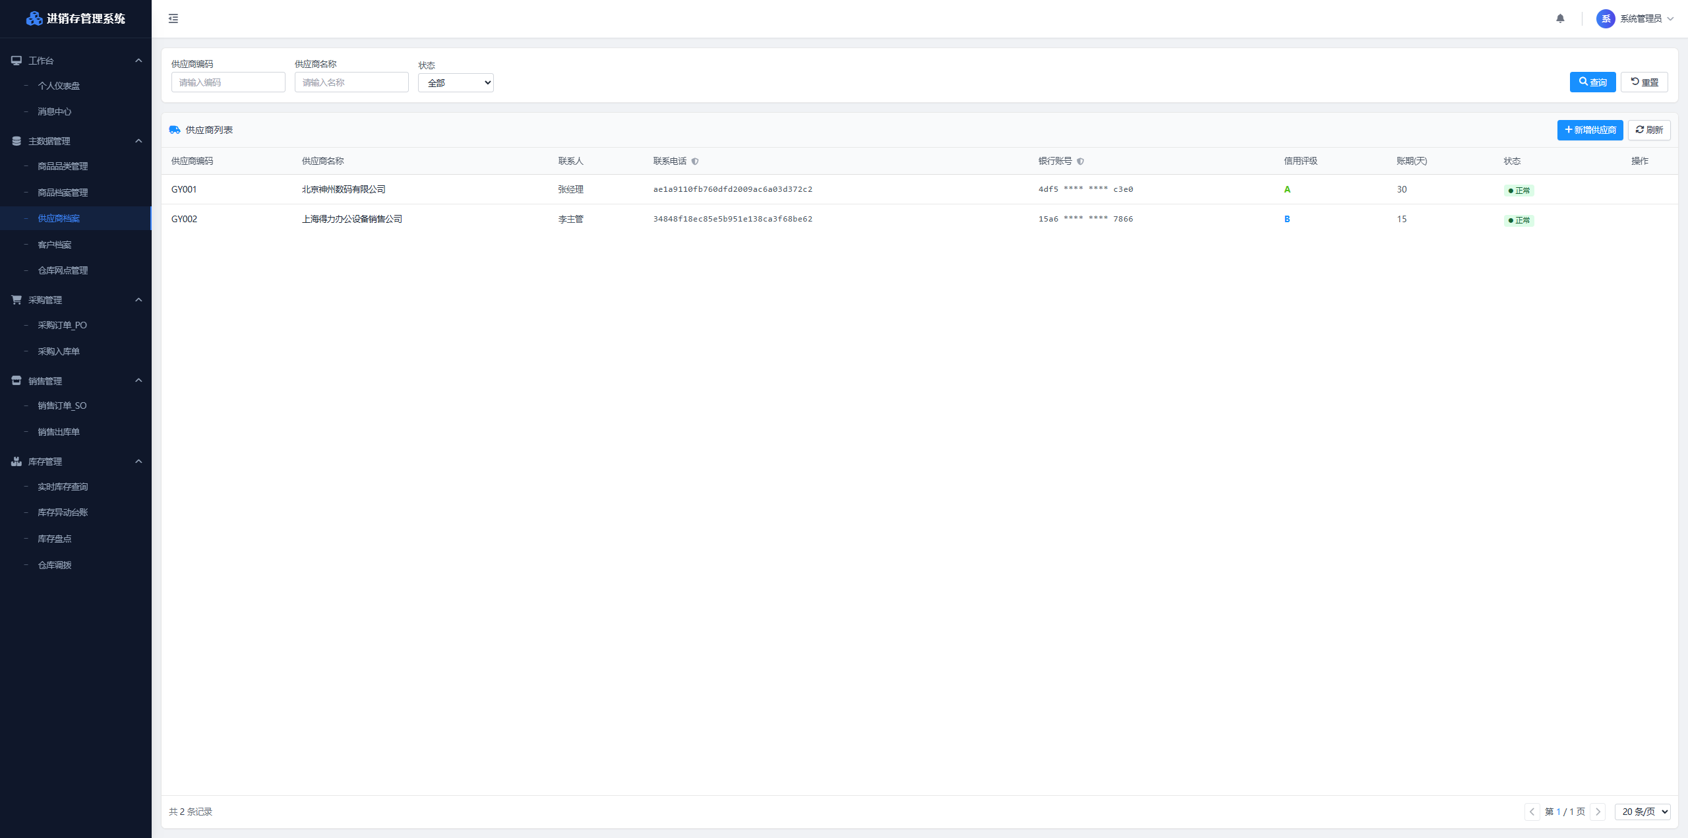Click the 账期(天) column header

coord(1412,161)
